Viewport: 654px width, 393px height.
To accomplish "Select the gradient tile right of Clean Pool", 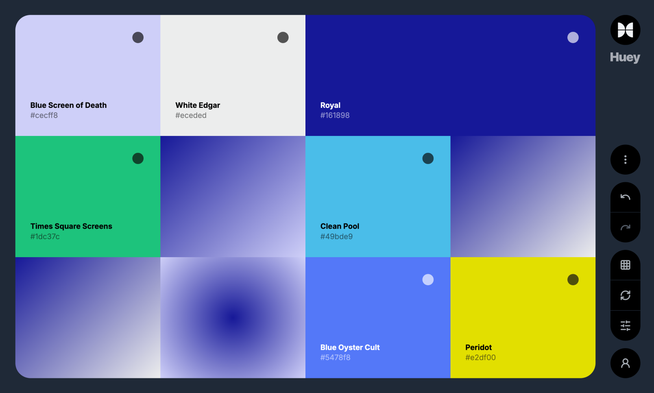I will click(x=523, y=196).
